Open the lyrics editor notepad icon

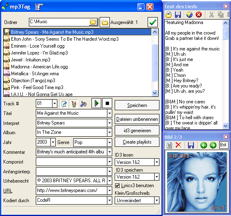point(63,103)
